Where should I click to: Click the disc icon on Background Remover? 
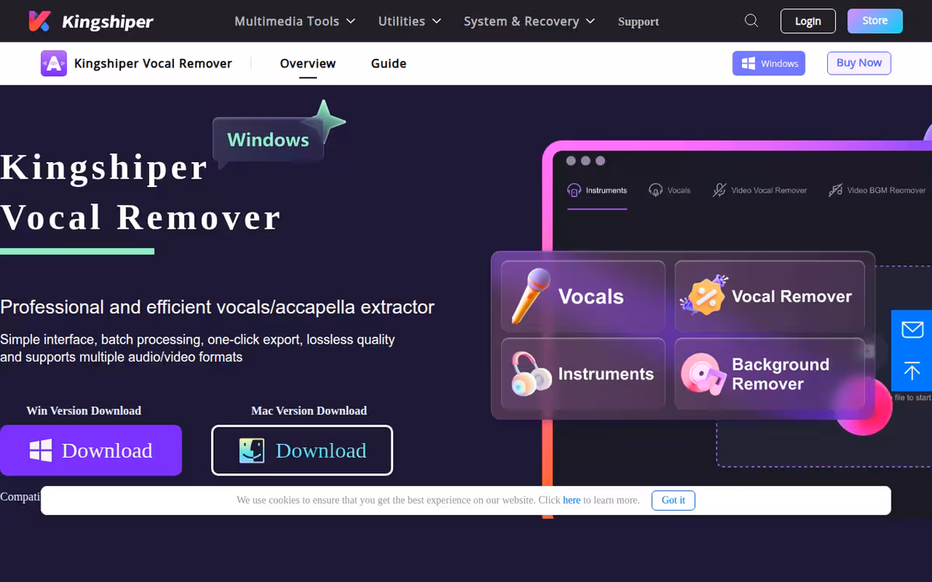pyautogui.click(x=704, y=373)
